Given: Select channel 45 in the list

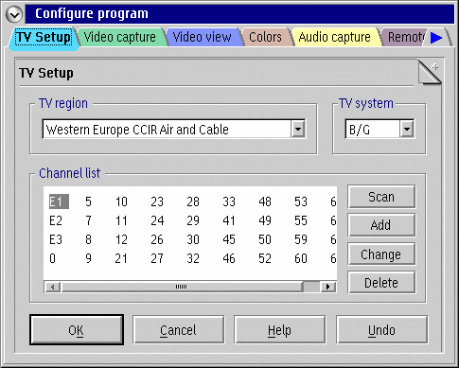Looking at the screenshot, I should pos(229,239).
